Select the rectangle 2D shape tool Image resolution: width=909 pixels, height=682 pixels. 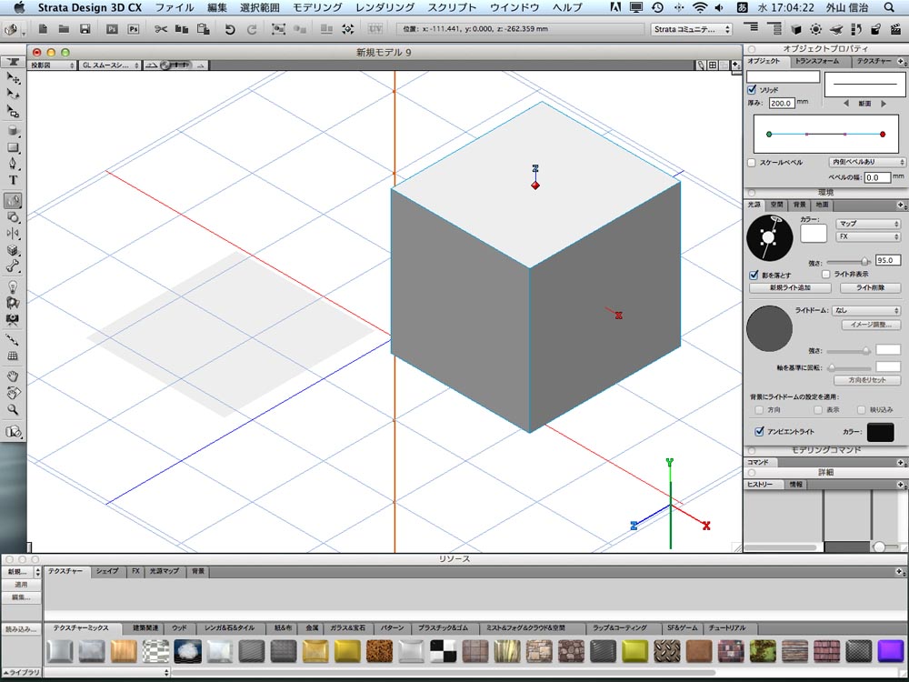pyautogui.click(x=13, y=148)
